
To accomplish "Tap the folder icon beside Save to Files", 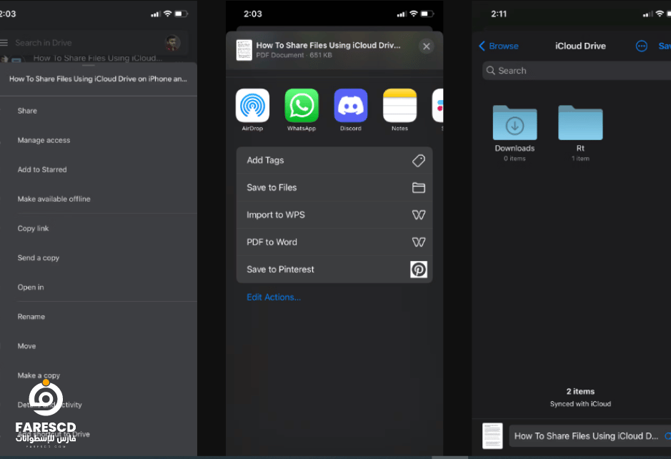I will point(419,187).
